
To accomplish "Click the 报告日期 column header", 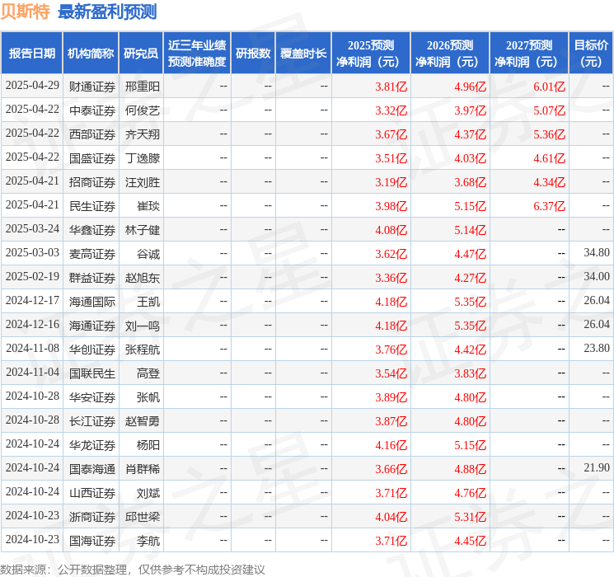I will tap(32, 54).
